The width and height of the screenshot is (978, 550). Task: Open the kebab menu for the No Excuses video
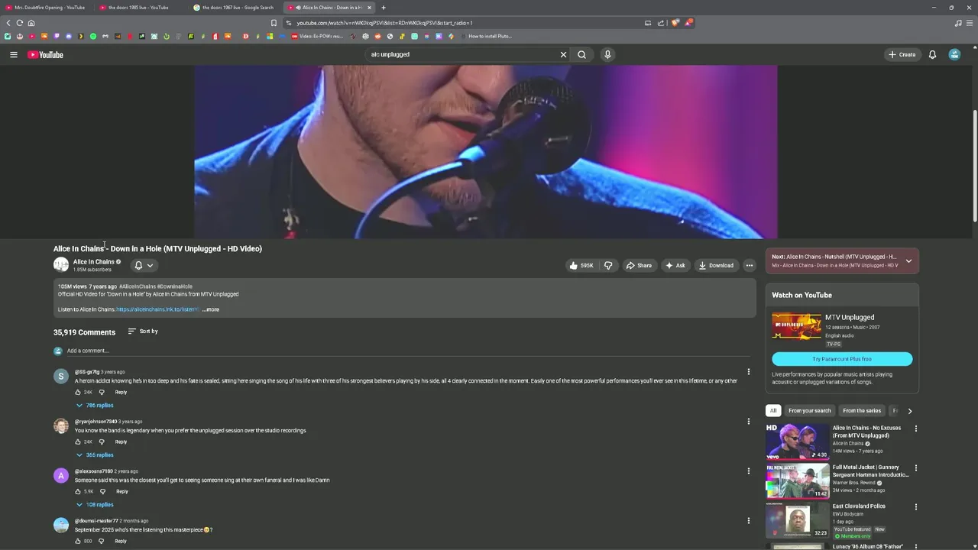[915, 429]
